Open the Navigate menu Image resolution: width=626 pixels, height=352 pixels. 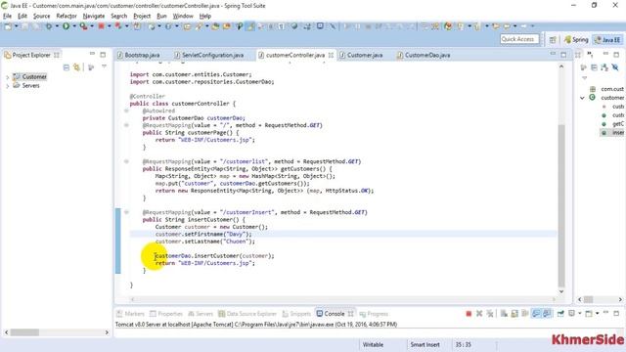[x=94, y=16]
